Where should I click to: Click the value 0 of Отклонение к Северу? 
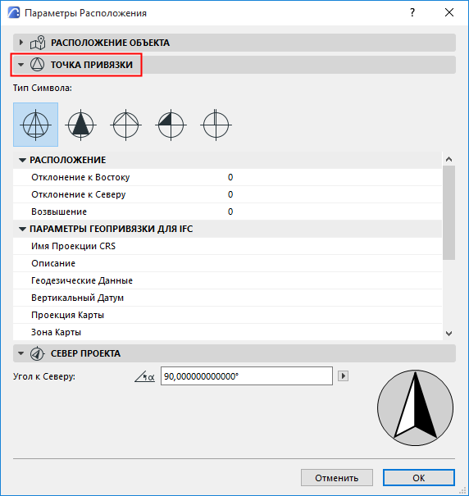[230, 194]
